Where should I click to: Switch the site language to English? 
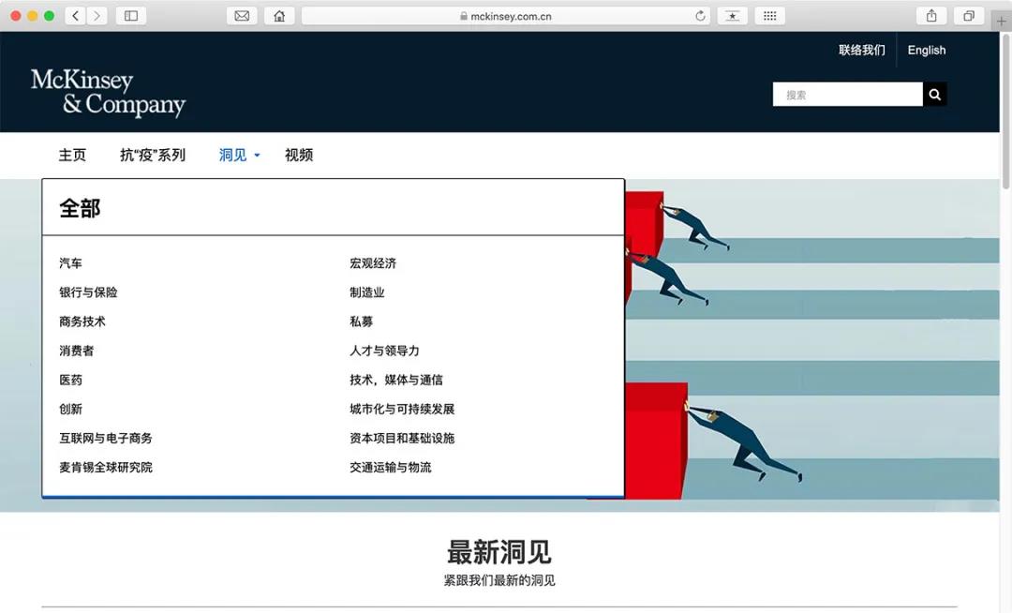point(926,50)
